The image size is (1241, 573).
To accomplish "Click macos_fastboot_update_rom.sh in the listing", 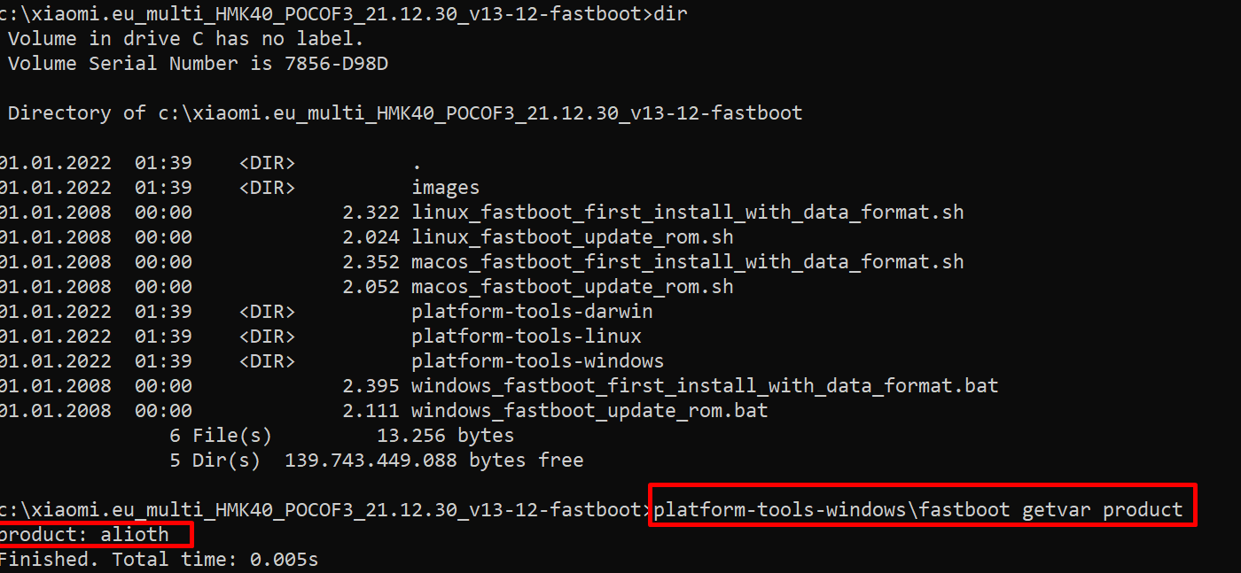I will 572,287.
